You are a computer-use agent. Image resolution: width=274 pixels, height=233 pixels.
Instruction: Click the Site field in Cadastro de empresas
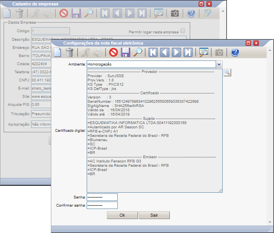[41, 97]
